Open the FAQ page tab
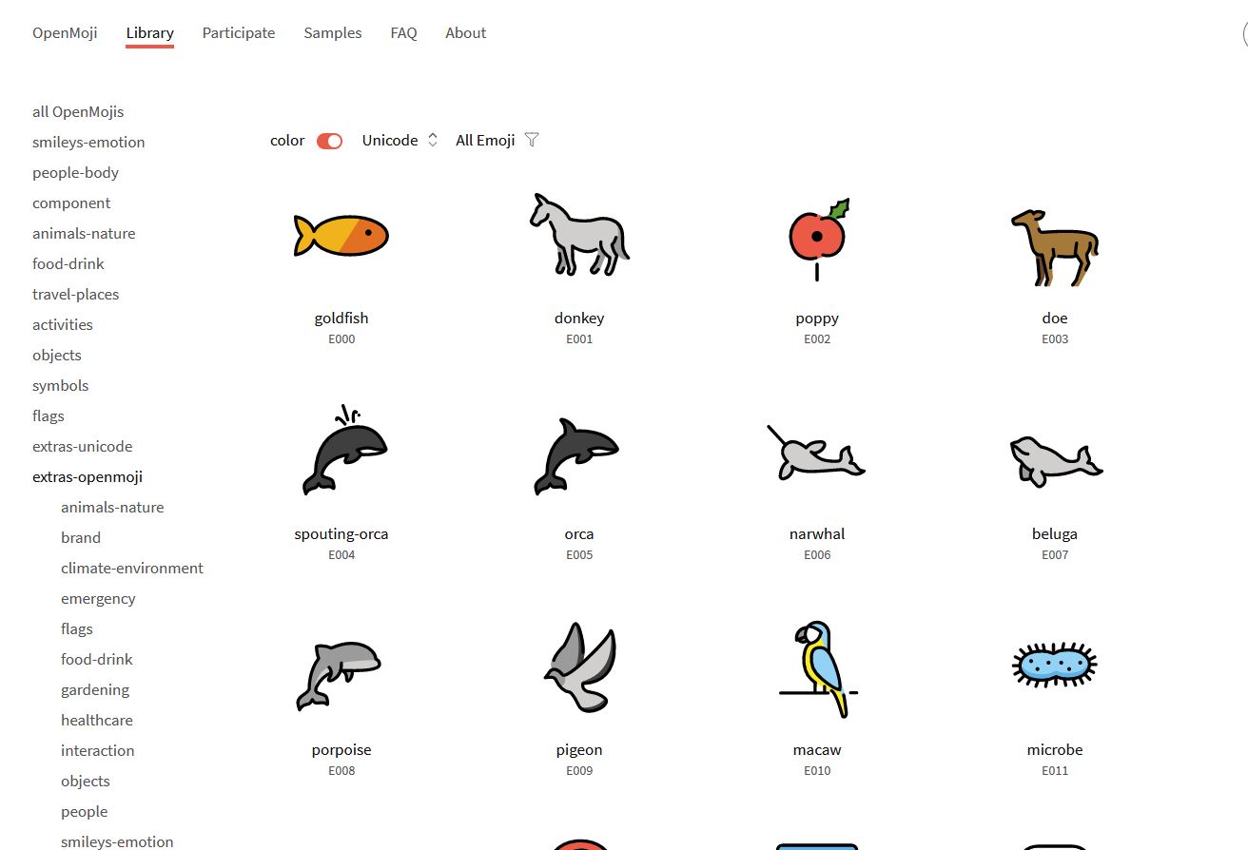This screenshot has width=1248, height=850. [x=403, y=32]
